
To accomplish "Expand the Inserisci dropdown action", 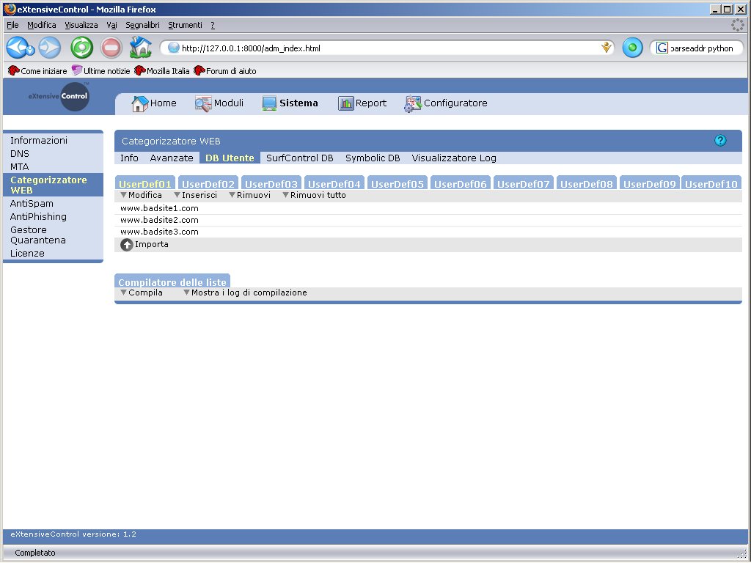I will click(195, 196).
